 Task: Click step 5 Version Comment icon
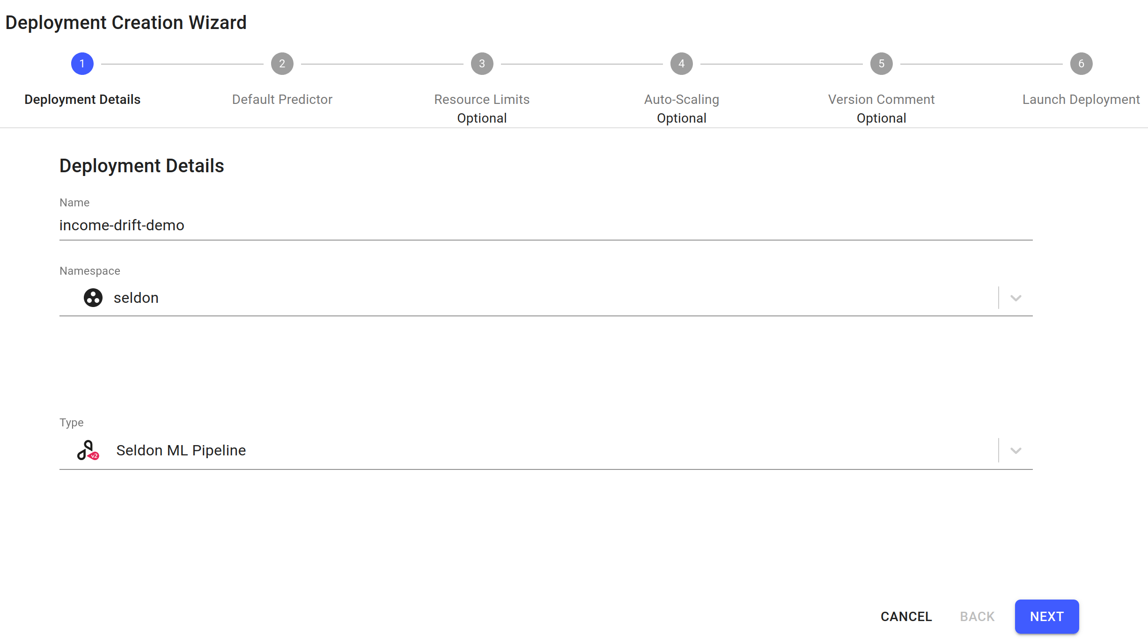click(882, 63)
